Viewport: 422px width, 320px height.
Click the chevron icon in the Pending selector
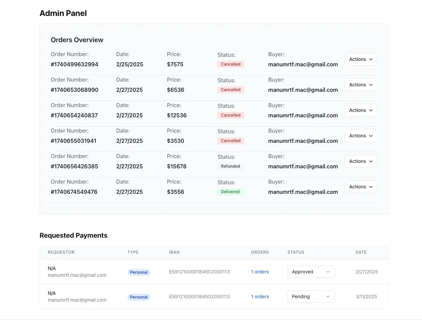click(x=328, y=297)
